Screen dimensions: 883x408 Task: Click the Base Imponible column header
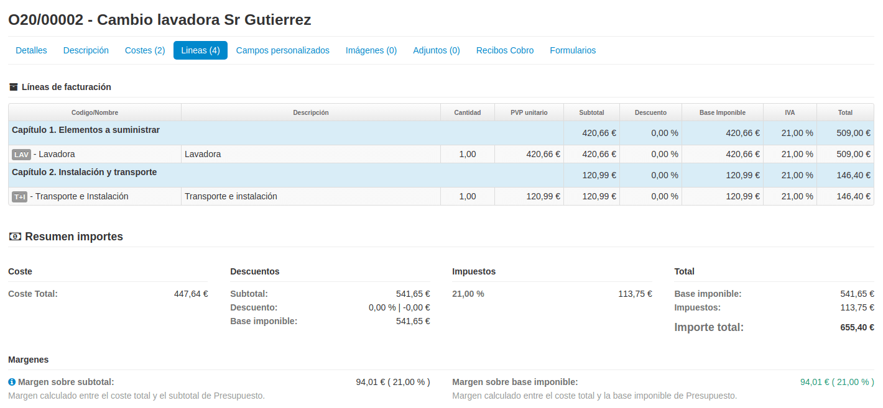[x=723, y=112]
